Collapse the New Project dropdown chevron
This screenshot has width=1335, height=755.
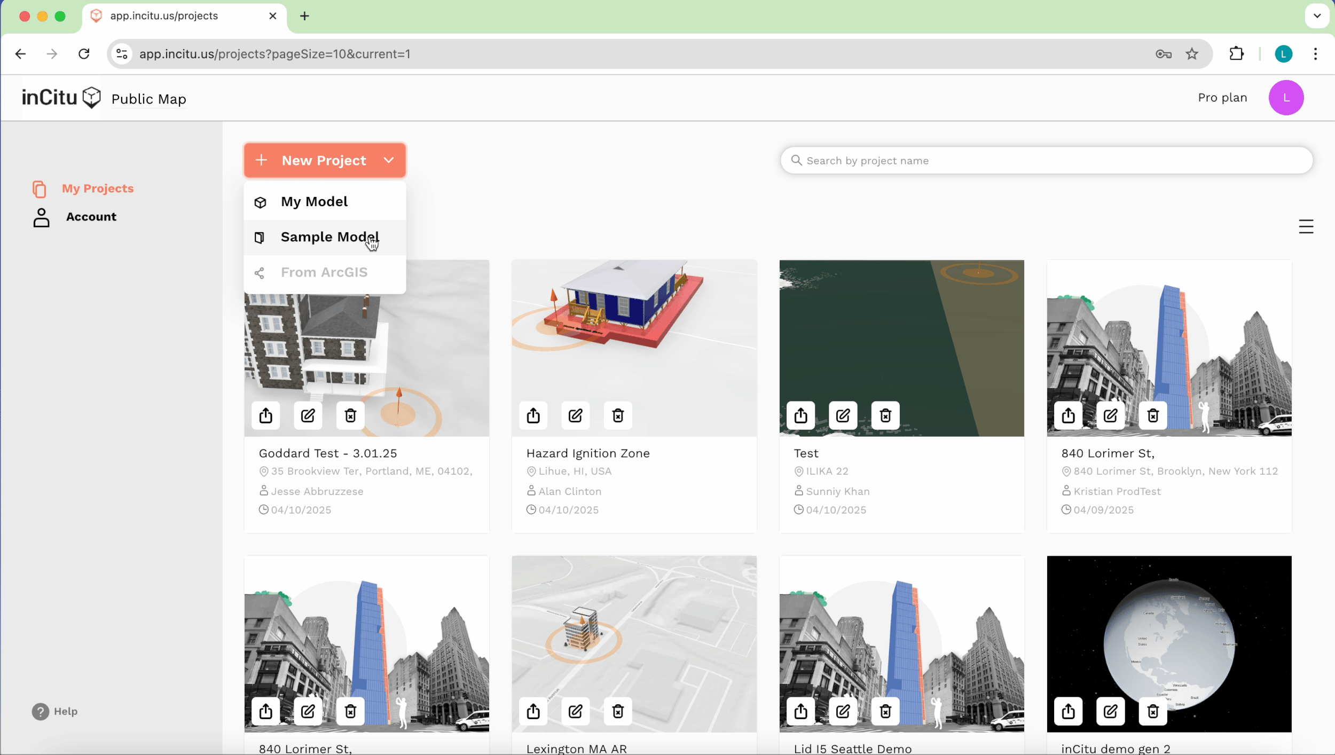pyautogui.click(x=389, y=160)
